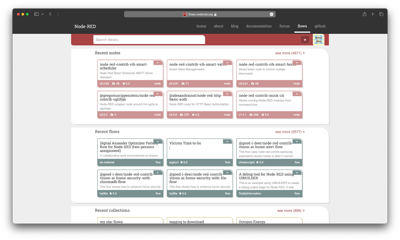The image size is (400, 240).
Task: Expand dropdown on node-red-contrib-mock-cli card
Action: (x=297, y=94)
